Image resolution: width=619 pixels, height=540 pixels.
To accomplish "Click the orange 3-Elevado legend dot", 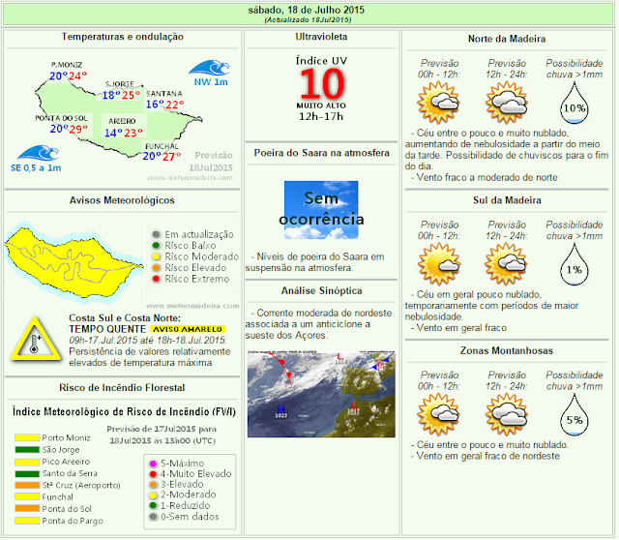I will (x=153, y=484).
